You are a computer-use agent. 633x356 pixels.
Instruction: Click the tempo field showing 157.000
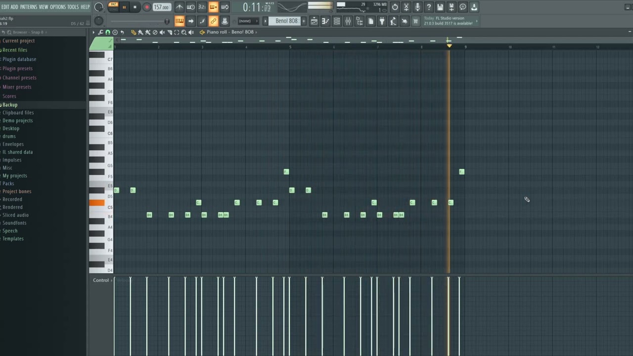click(x=162, y=7)
